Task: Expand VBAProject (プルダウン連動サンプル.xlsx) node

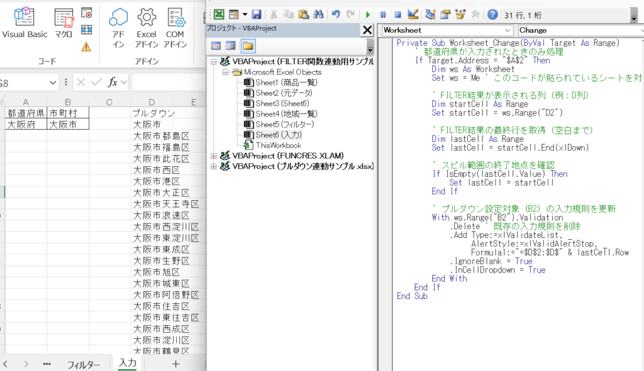Action: [x=214, y=166]
